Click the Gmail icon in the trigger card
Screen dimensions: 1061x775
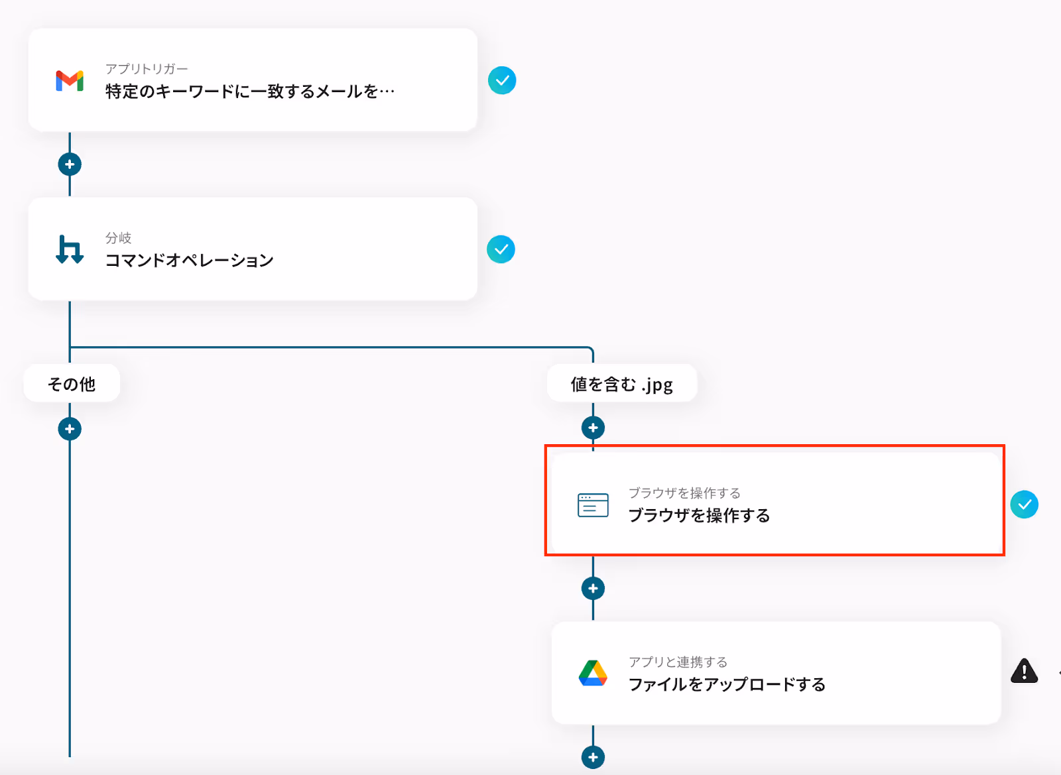(70, 80)
